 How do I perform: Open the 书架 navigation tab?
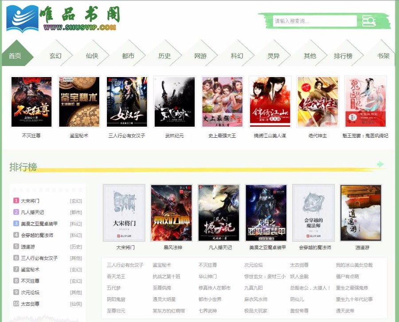(x=383, y=56)
